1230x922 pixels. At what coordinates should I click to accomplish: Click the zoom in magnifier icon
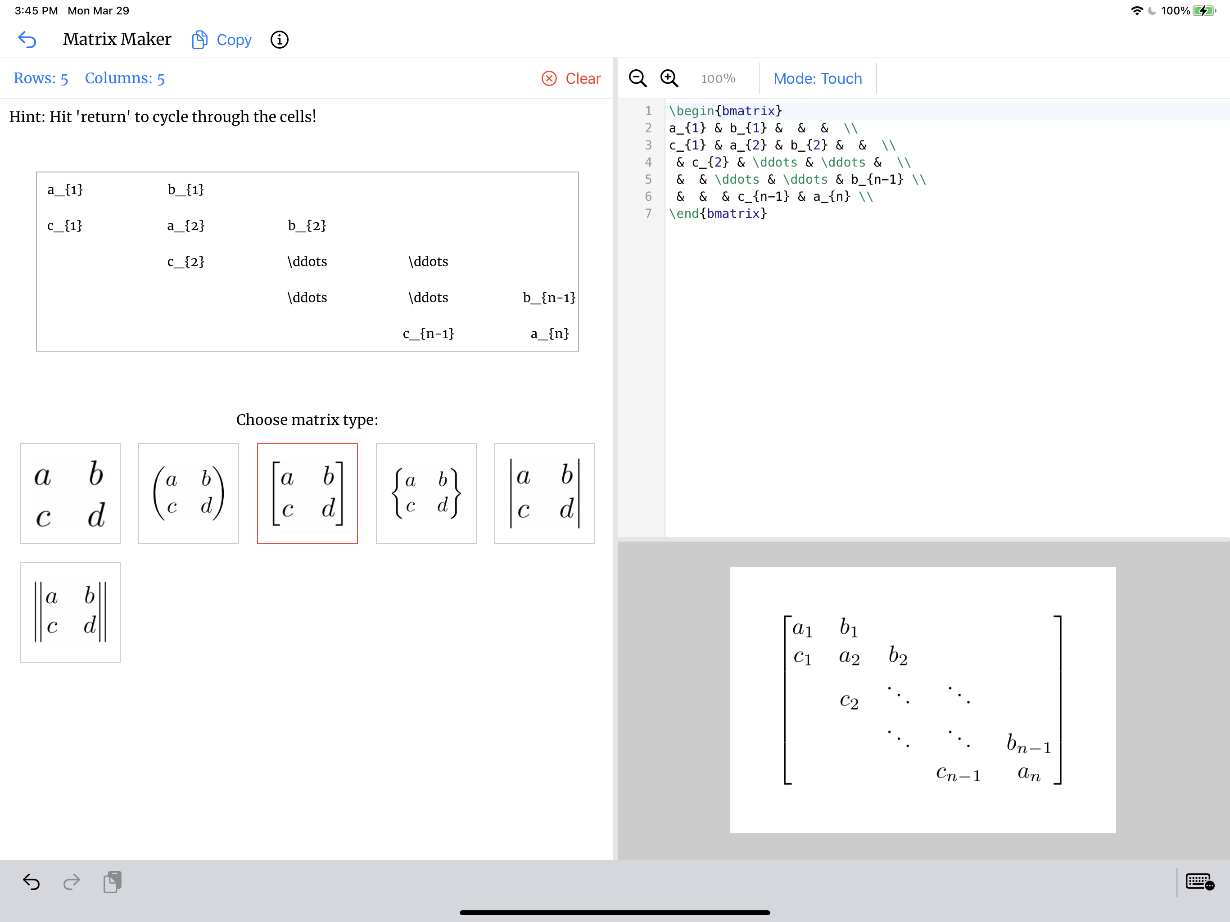pyautogui.click(x=669, y=78)
